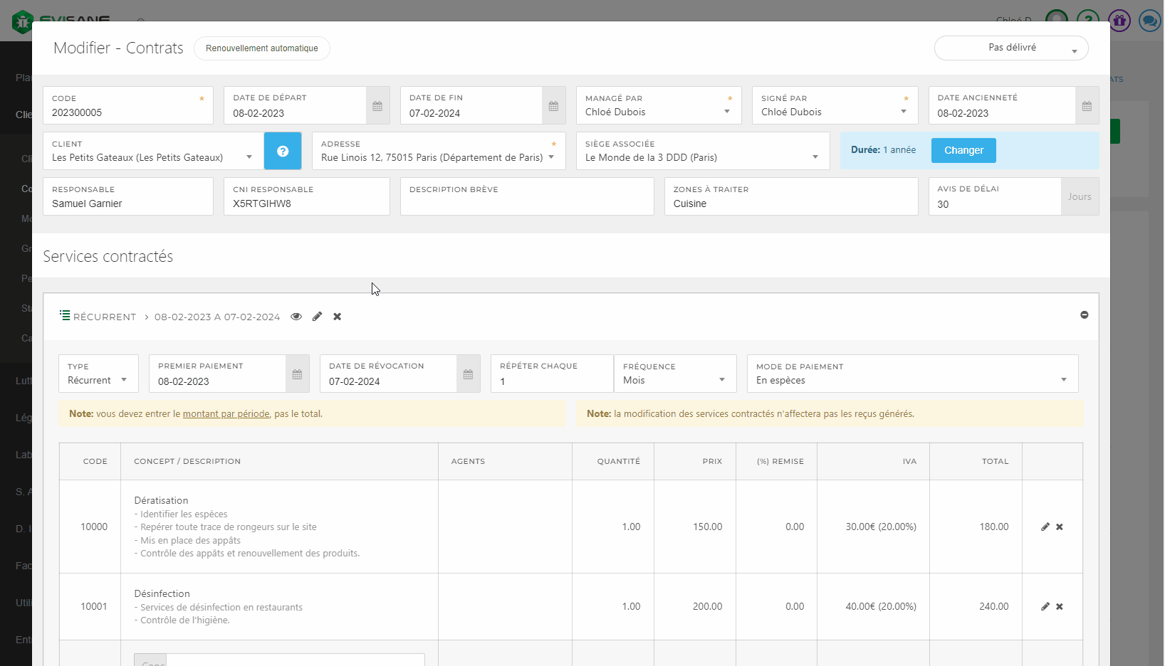Toggle visibility eye of recurring service

(296, 317)
